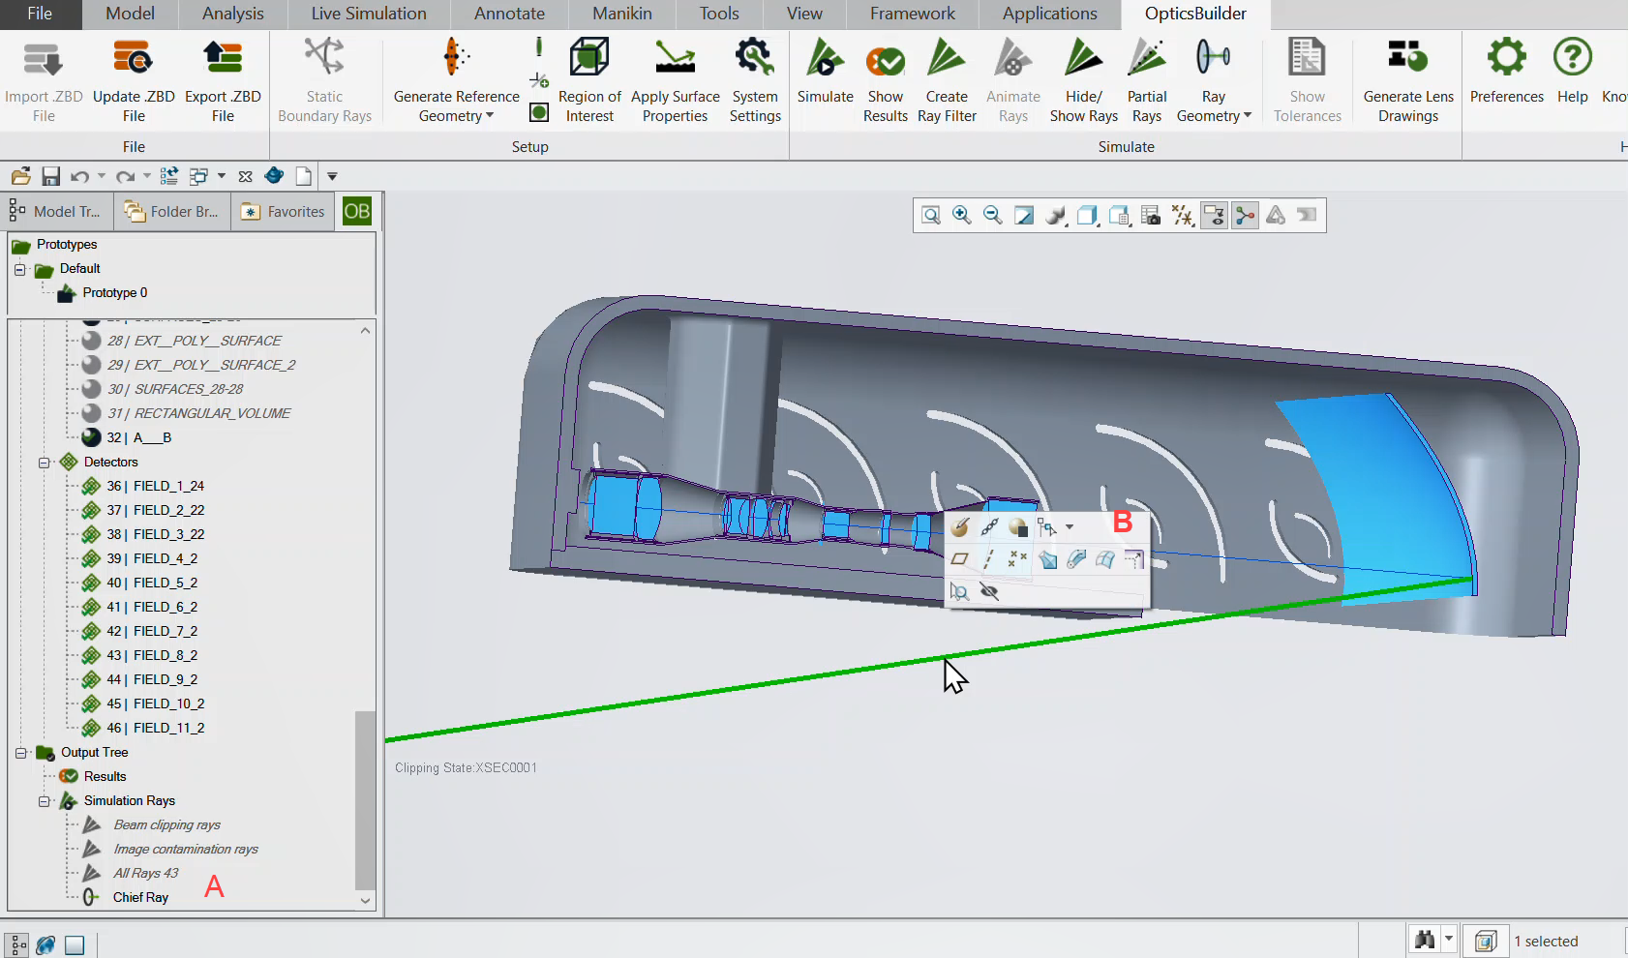This screenshot has width=1628, height=958.
Task: Toggle small checkbox icon beside Region of Interest
Action: pyautogui.click(x=539, y=112)
